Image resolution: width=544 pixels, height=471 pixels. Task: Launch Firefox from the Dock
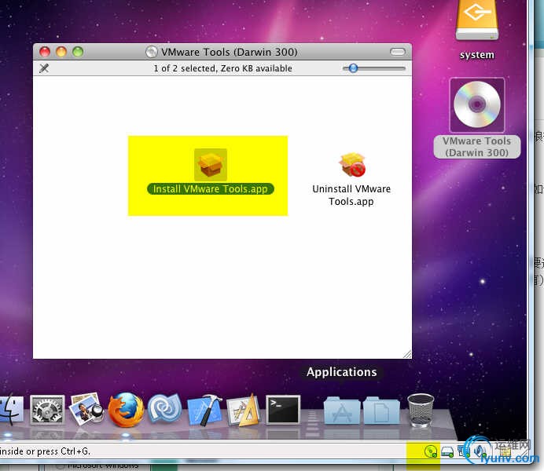pyautogui.click(x=126, y=410)
